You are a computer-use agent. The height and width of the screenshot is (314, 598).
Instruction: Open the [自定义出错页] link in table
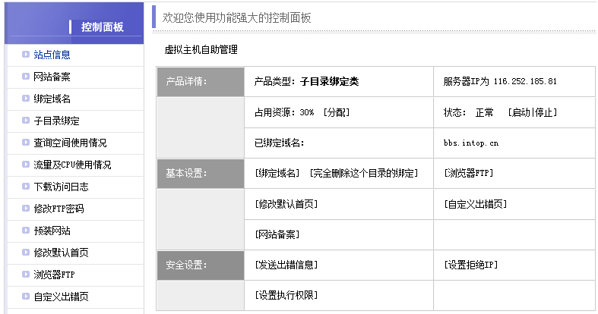pos(475,204)
